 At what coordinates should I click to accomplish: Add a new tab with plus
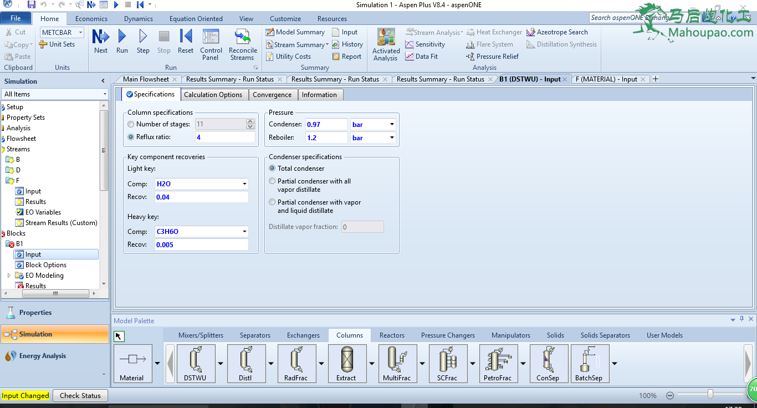click(656, 79)
